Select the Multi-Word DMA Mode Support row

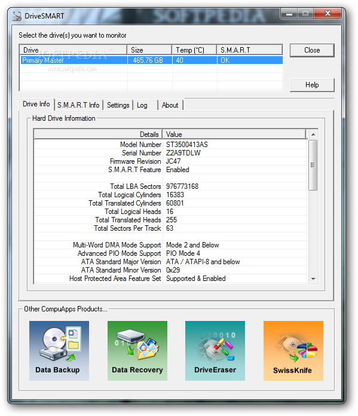click(x=171, y=245)
